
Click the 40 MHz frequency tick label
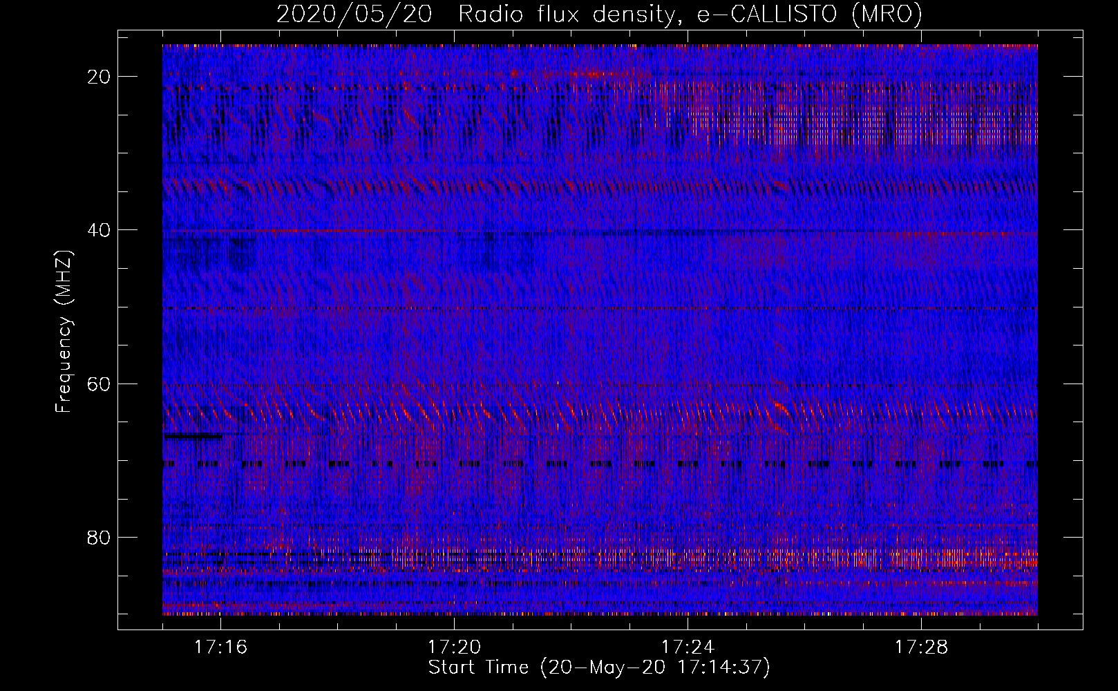pyautogui.click(x=99, y=230)
